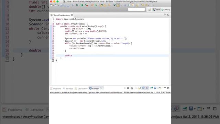This screenshot has width=220, height=124.
Task: Toggle Pin Console icon
Action: (x=152, y=88)
